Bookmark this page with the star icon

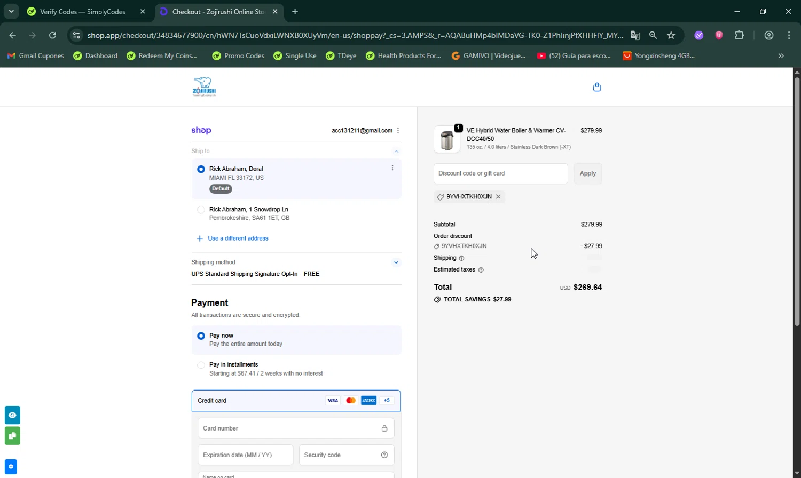(x=671, y=35)
